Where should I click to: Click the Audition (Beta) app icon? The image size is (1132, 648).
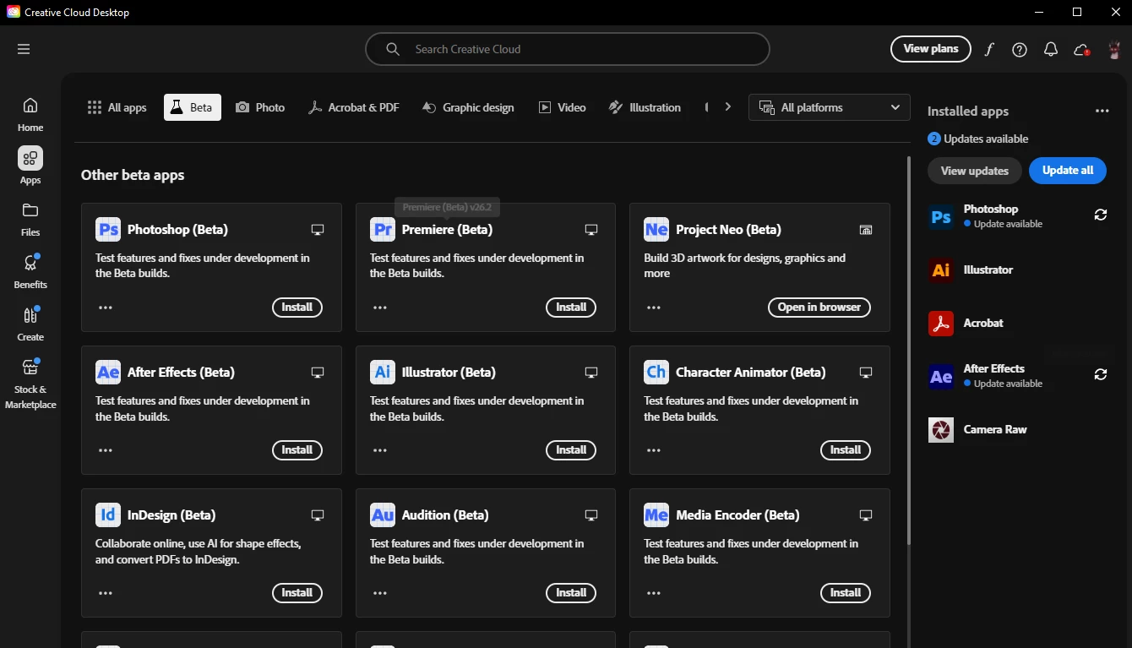click(383, 515)
